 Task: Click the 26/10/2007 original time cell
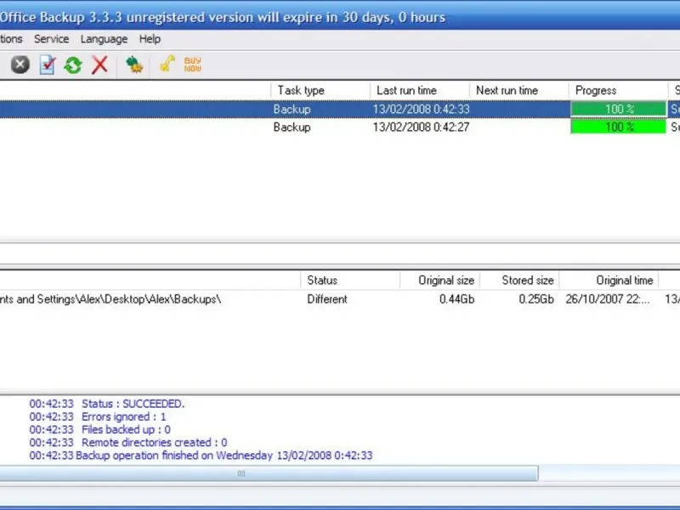pyautogui.click(x=608, y=299)
